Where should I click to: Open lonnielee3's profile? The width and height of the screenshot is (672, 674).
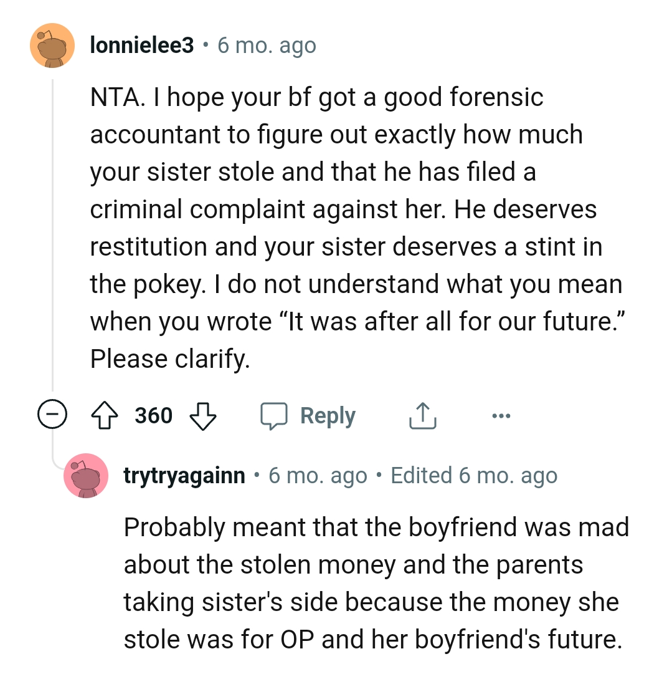pos(141,45)
